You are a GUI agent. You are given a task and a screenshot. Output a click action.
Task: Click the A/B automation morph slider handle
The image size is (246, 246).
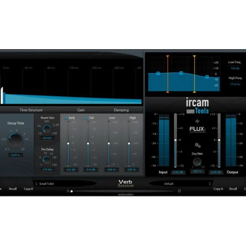[72, 191]
